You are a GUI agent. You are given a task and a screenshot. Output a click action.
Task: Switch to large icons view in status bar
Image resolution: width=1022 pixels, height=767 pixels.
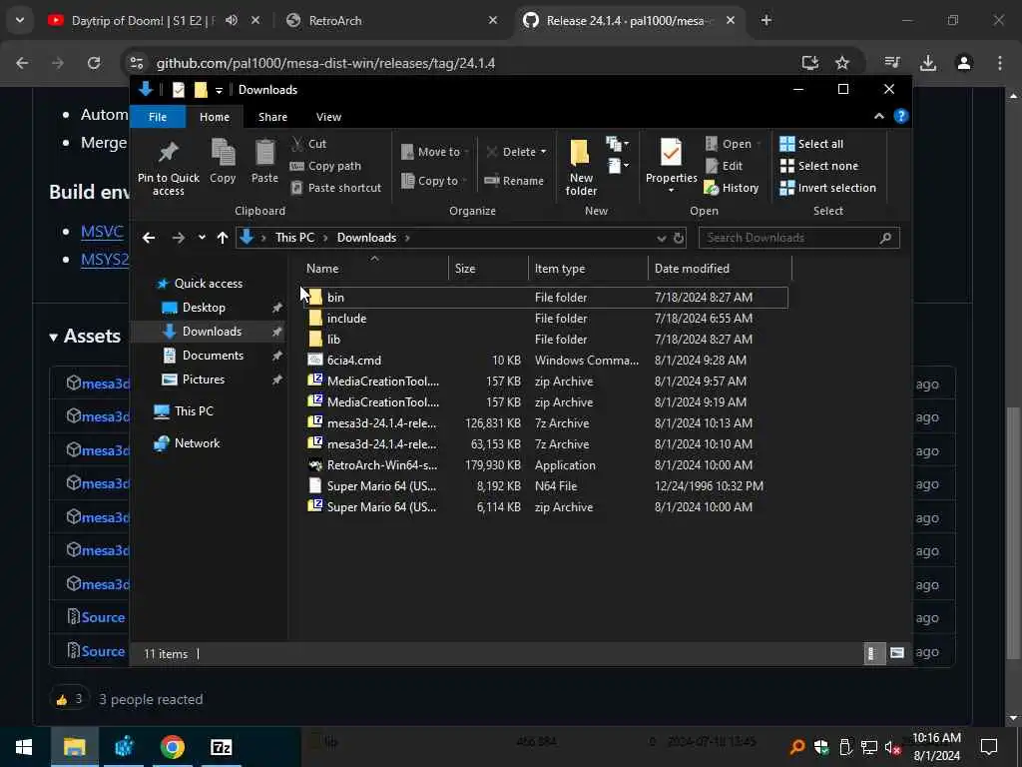[x=897, y=653]
